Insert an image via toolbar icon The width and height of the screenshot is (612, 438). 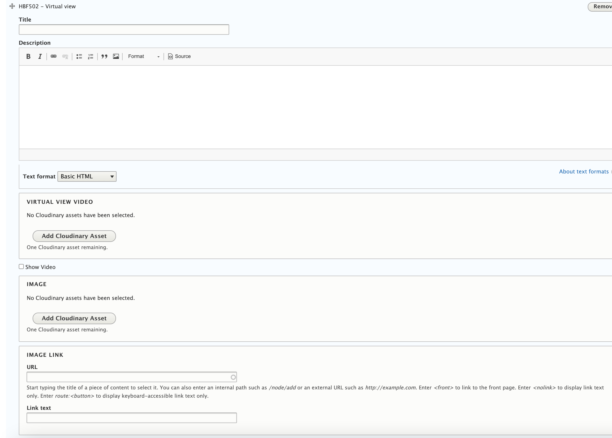(116, 56)
